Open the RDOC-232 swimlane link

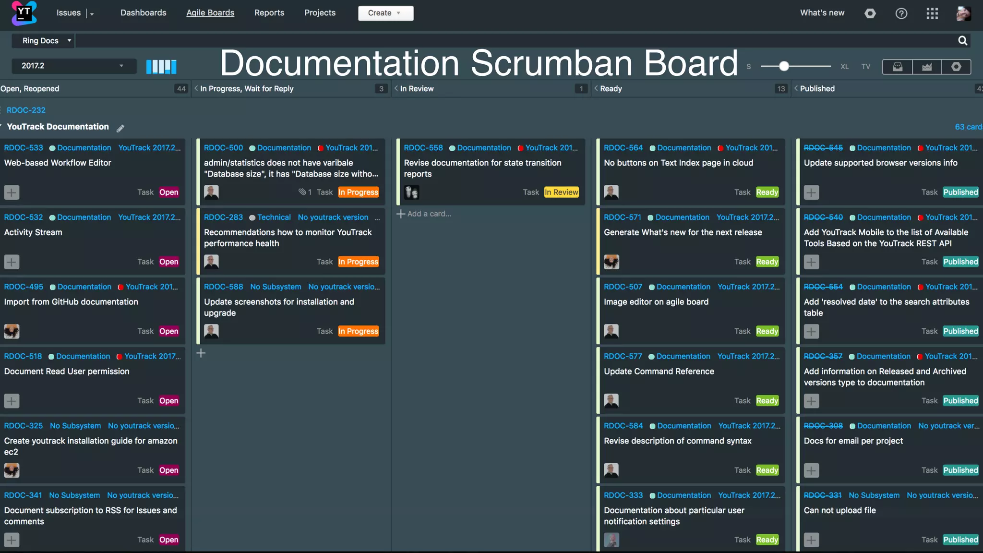point(26,110)
